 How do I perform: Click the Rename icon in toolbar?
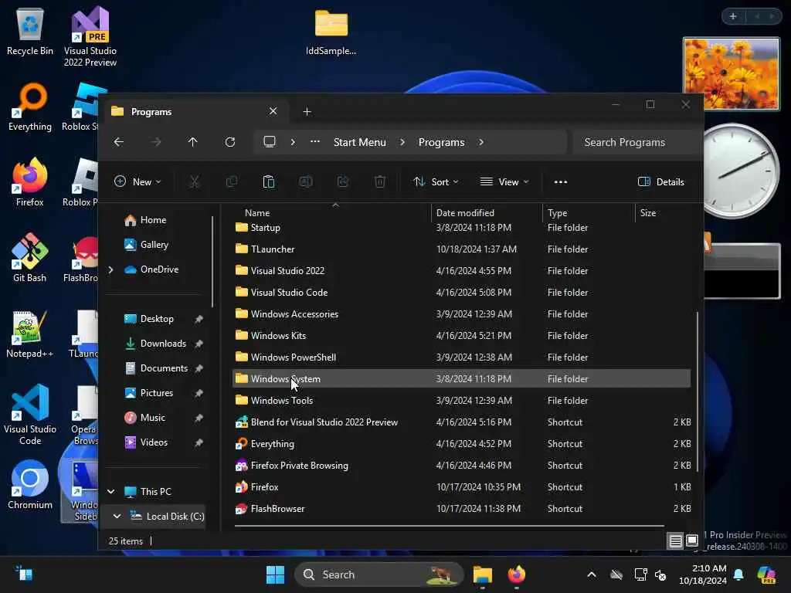(x=306, y=182)
